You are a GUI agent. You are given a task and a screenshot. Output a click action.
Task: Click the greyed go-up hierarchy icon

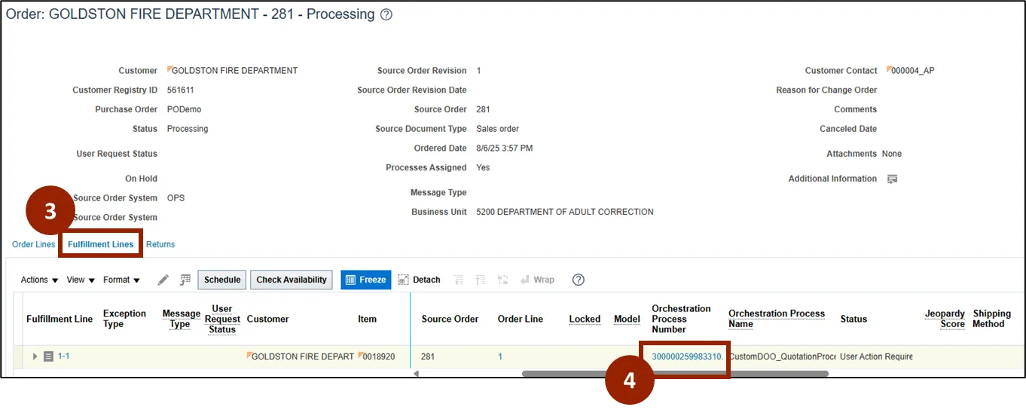click(x=480, y=280)
